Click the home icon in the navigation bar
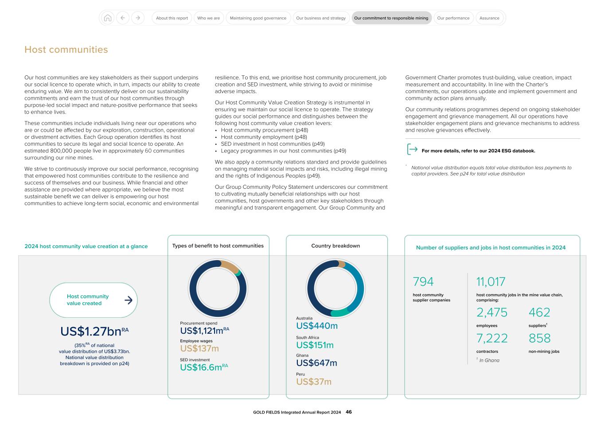 tap(107, 18)
